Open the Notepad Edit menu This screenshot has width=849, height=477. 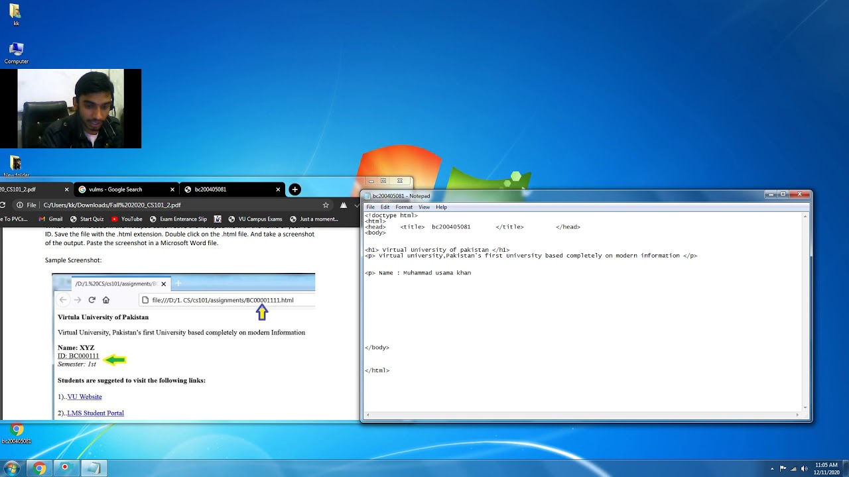point(385,207)
